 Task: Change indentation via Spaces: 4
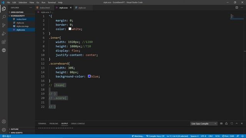194,136
